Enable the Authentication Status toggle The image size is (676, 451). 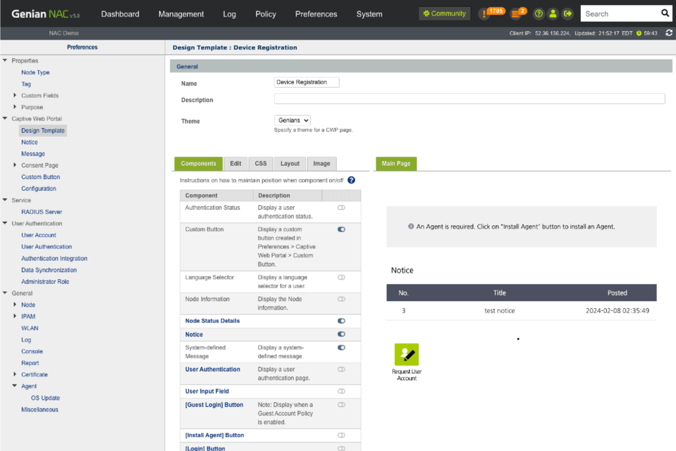341,207
